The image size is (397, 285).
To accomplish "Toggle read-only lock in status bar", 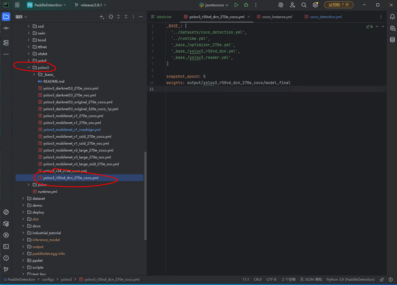I will pyautogui.click(x=382, y=280).
